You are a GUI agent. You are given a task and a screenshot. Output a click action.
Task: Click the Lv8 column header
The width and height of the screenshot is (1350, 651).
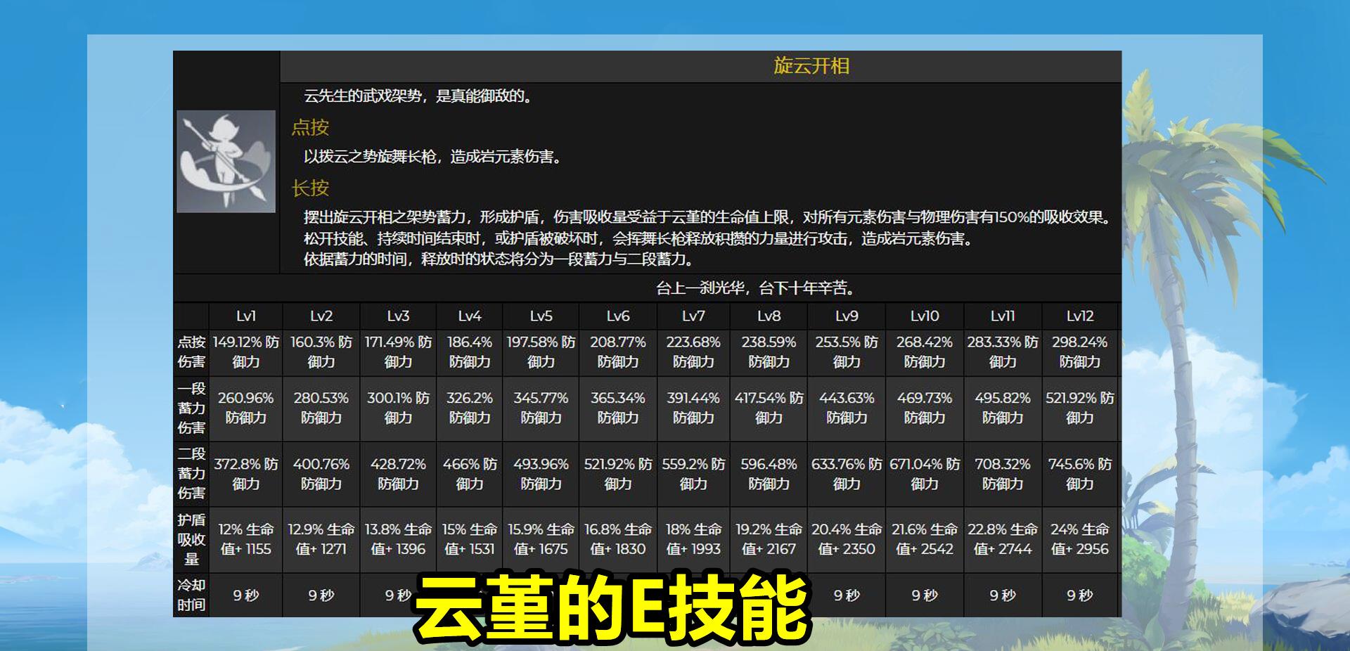769,316
